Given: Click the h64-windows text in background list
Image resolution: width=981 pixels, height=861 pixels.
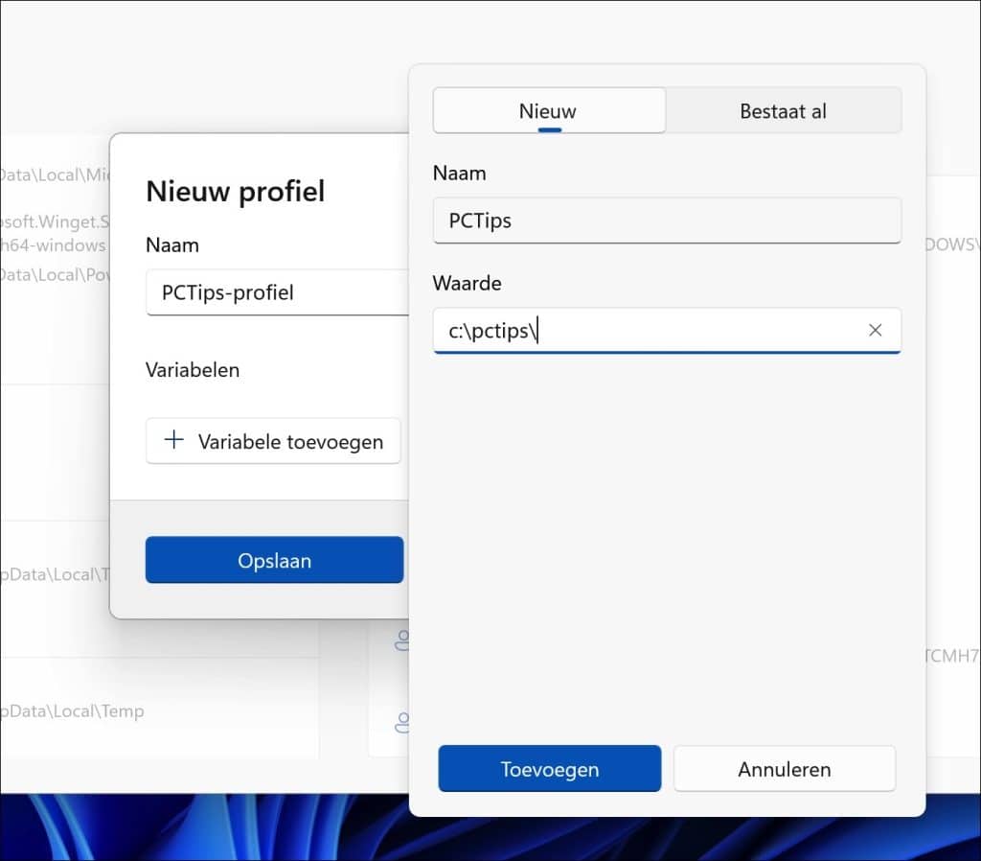Looking at the screenshot, I should 54,245.
